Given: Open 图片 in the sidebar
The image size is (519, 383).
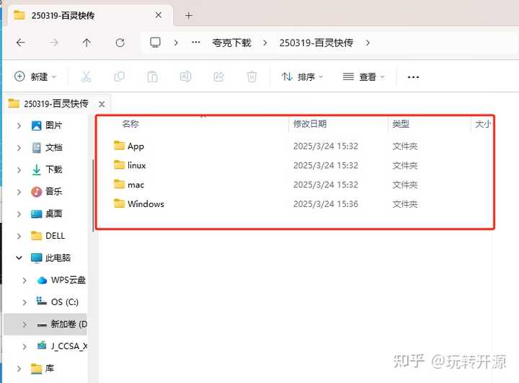Looking at the screenshot, I should (53, 126).
